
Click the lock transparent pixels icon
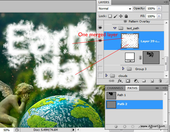110,16
